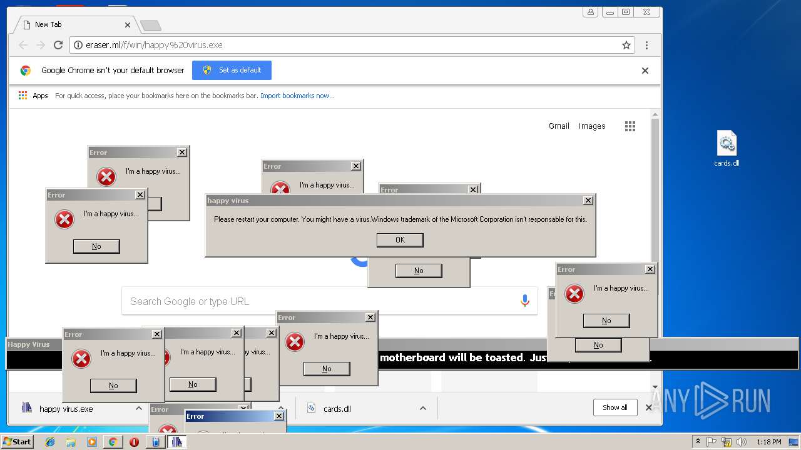Click Chrome's forward navigation arrow

coord(41,45)
